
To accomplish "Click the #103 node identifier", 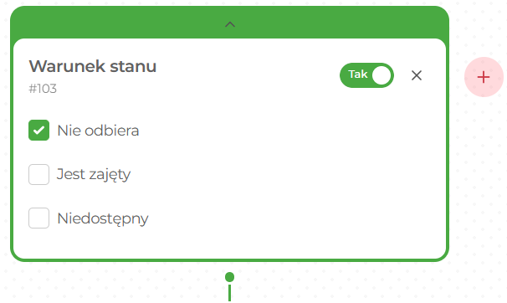I will coord(43,88).
